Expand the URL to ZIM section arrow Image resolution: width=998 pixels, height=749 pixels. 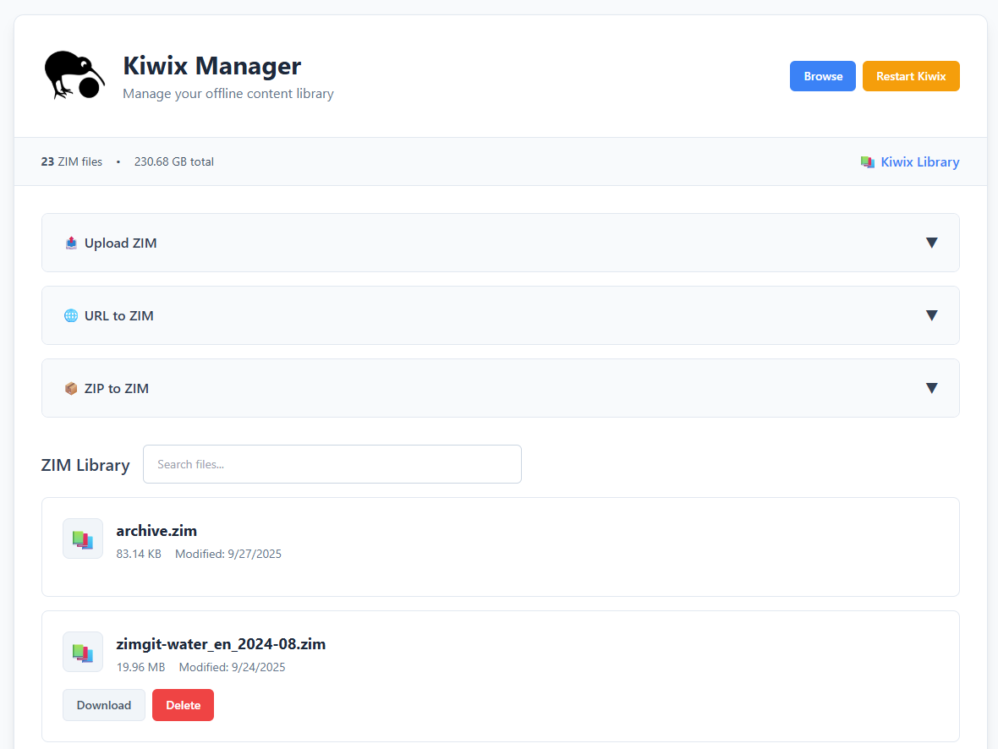[932, 315]
